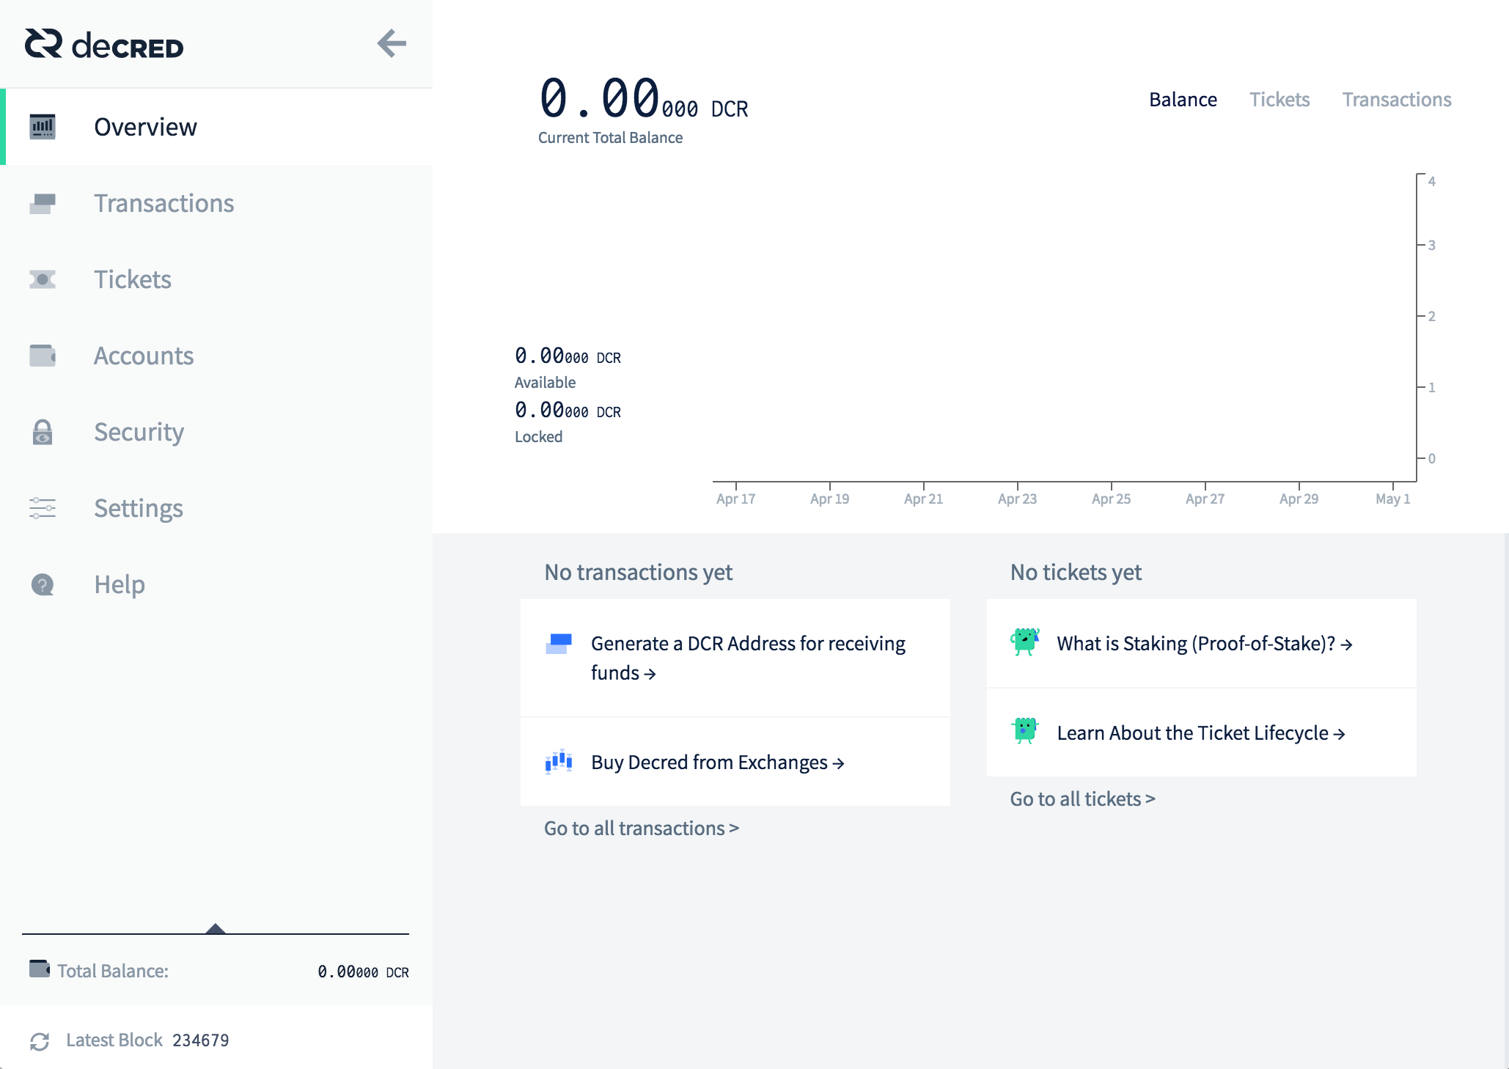This screenshot has width=1509, height=1069.
Task: Click the Total Balance wallet icon
Action: [40, 969]
